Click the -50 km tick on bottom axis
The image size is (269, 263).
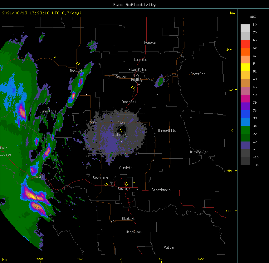click(x=80, y=259)
